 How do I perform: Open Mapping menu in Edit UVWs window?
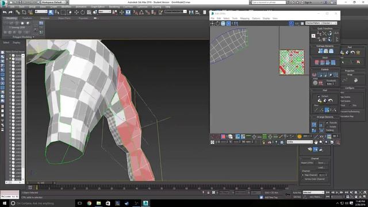pyautogui.click(x=244, y=18)
